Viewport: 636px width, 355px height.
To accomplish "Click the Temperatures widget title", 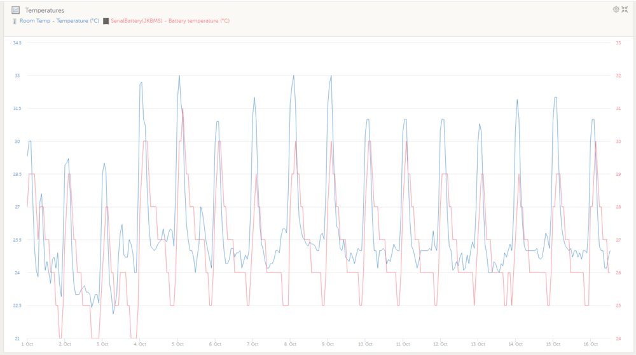I will (44, 10).
